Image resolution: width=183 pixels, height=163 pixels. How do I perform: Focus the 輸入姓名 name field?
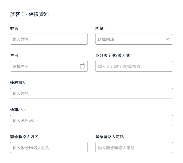pos(49,39)
